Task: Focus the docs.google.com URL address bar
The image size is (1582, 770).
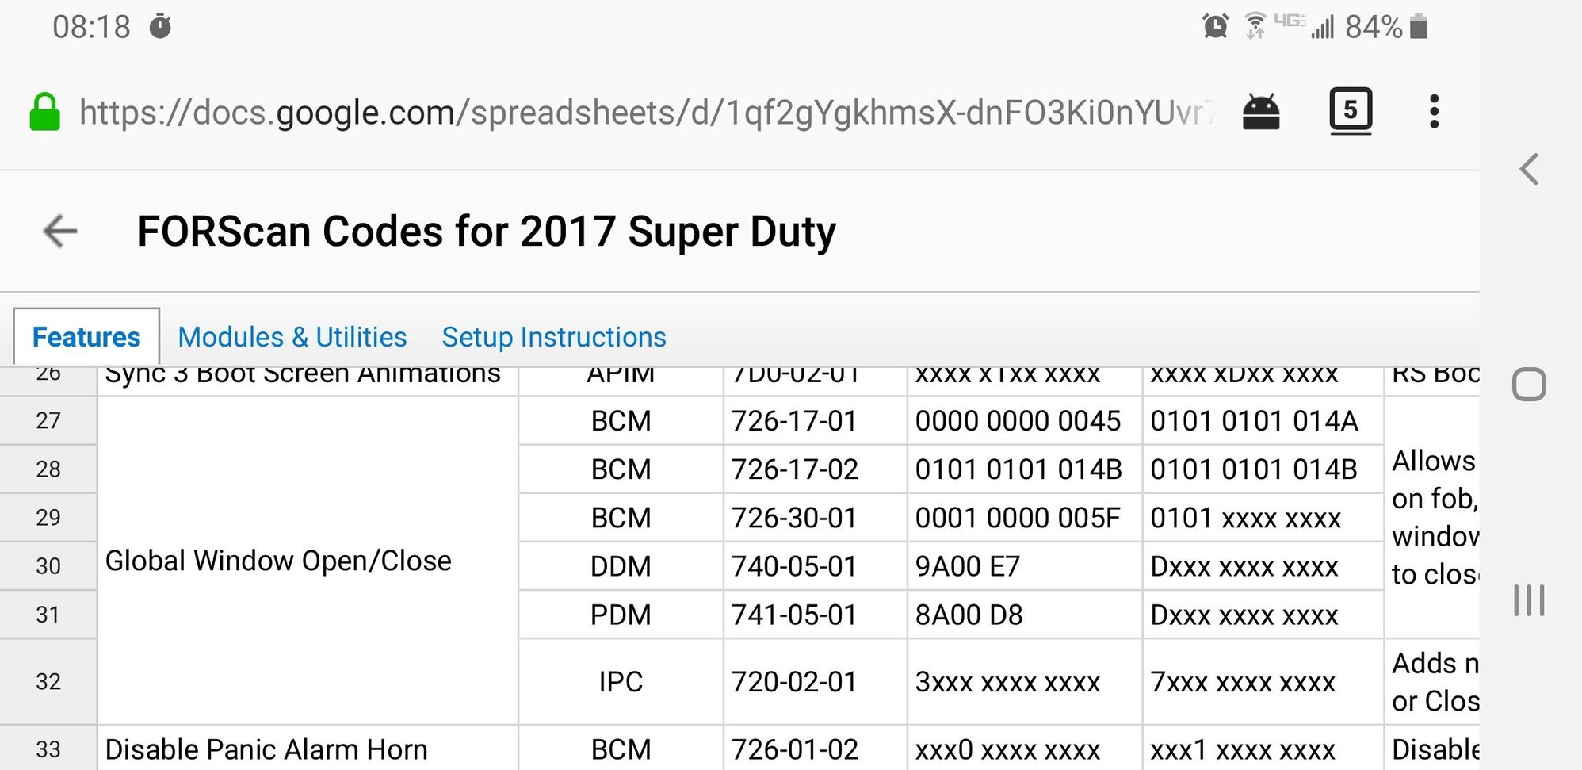Action: [x=646, y=113]
